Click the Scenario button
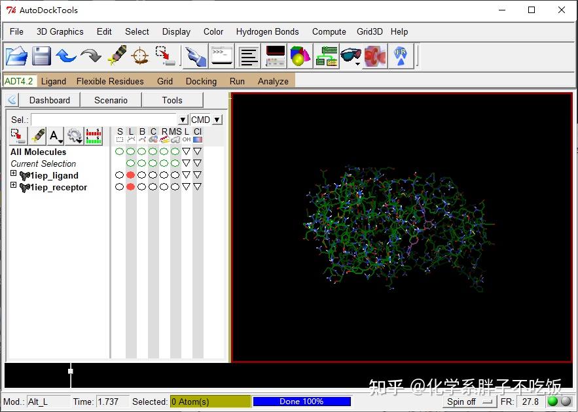578x412 pixels. coord(111,100)
